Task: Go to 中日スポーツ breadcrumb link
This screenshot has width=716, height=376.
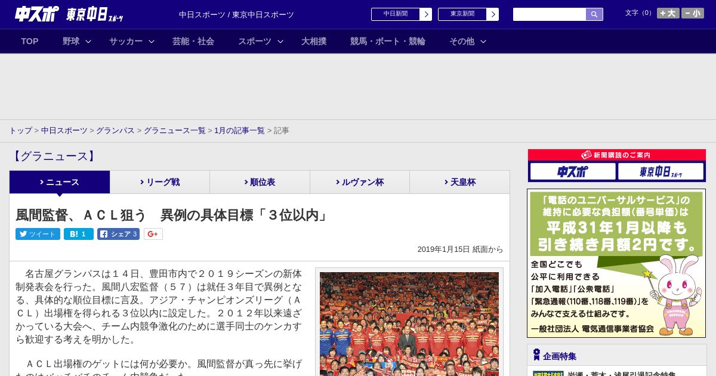Action: click(64, 130)
